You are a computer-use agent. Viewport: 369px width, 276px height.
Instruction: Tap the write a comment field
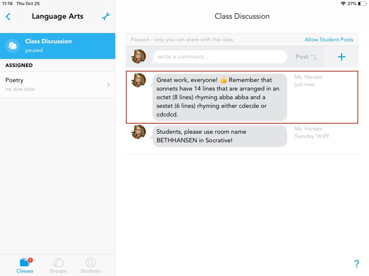click(220, 57)
